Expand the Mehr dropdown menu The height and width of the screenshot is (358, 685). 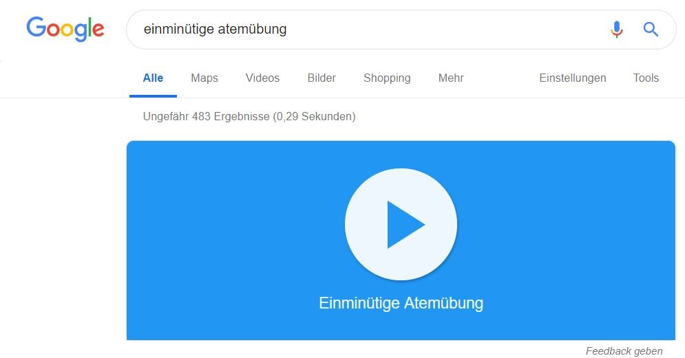(451, 78)
